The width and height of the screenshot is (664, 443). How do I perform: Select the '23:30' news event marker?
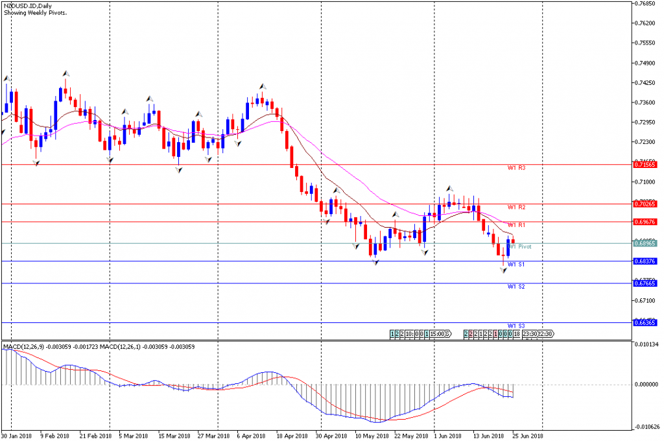530,334
